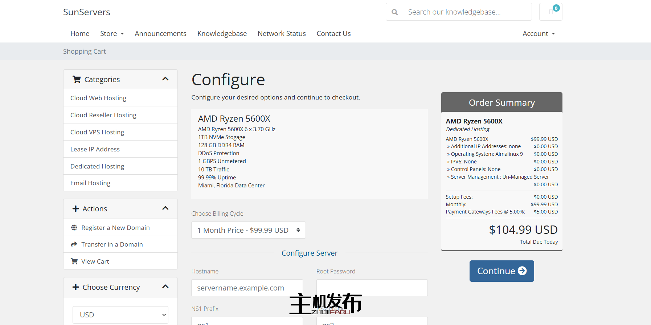This screenshot has width=651, height=325.
Task: Go to Network Status page
Action: [x=282, y=34]
